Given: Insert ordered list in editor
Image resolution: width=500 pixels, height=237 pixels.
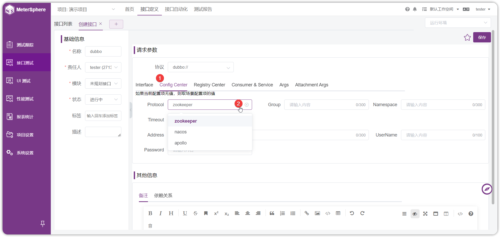Looking at the screenshot, I should pos(282,213).
